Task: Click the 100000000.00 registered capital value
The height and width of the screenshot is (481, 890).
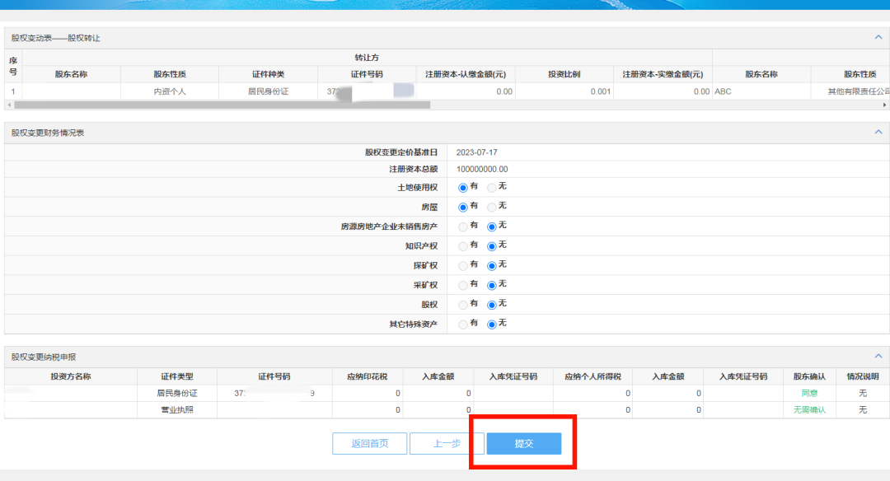Action: tap(482, 169)
